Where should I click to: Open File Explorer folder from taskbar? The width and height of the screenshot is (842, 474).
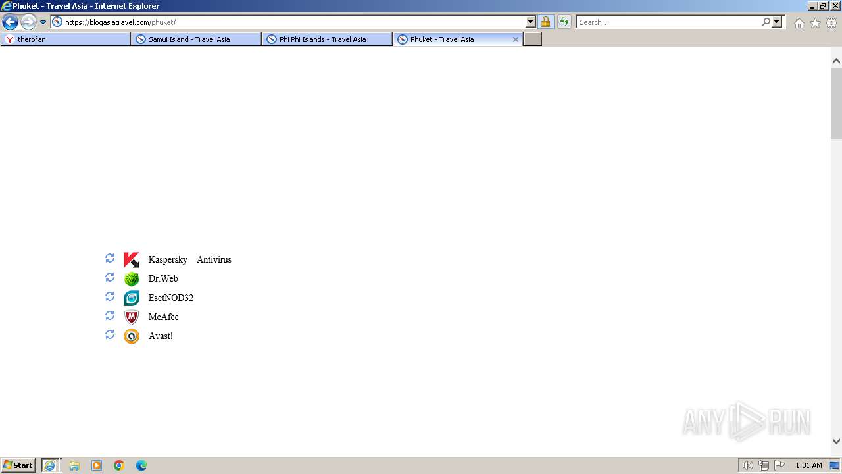[74, 465]
